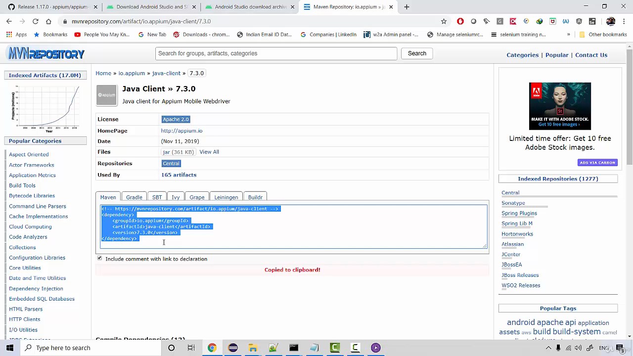
Task: Click the Central repository badge
Action: (x=171, y=163)
